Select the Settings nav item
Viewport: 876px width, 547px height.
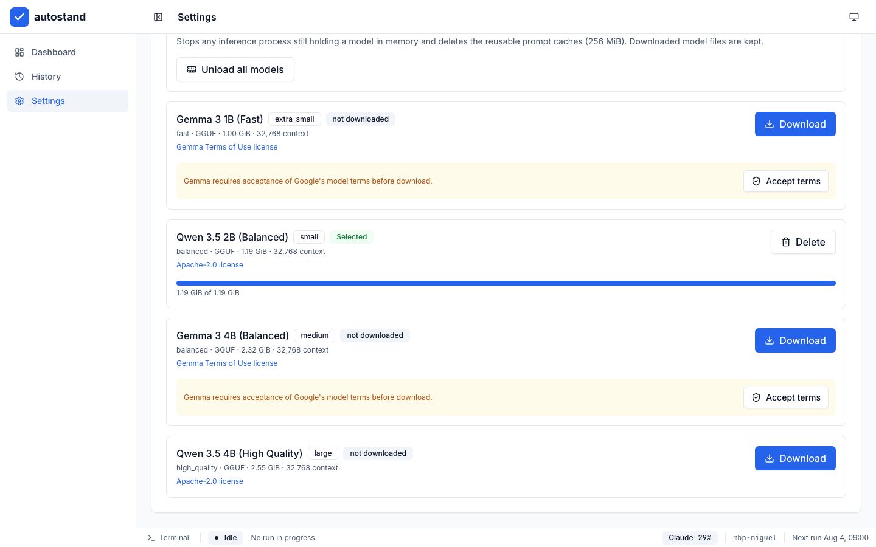click(68, 101)
